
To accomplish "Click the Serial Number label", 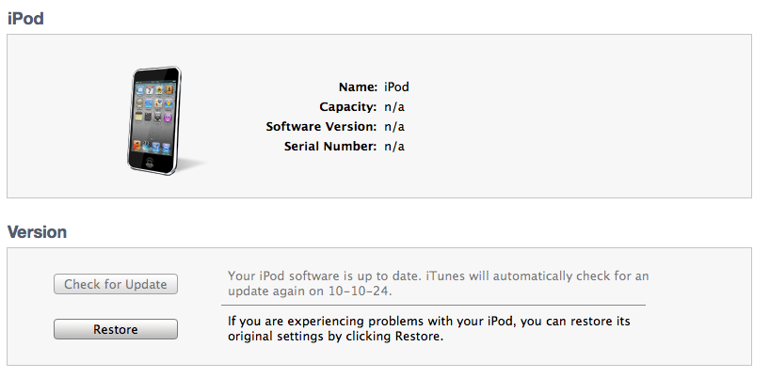I will click(x=330, y=147).
